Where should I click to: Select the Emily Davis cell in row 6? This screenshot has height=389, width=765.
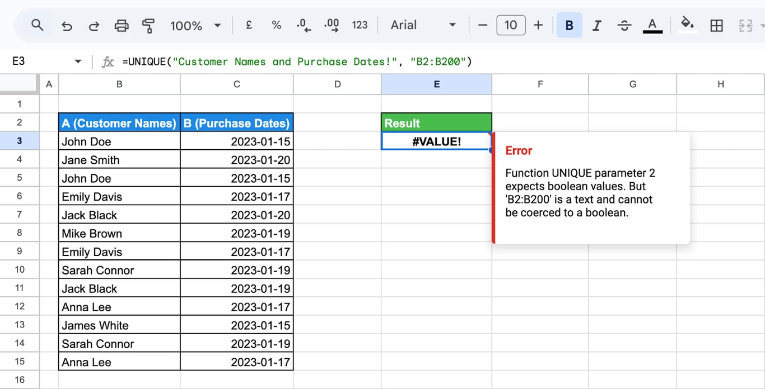(119, 197)
